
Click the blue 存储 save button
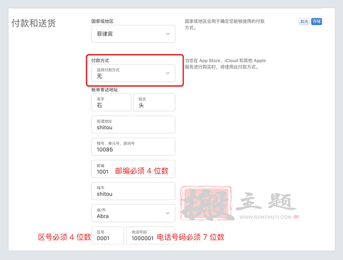coord(316,21)
